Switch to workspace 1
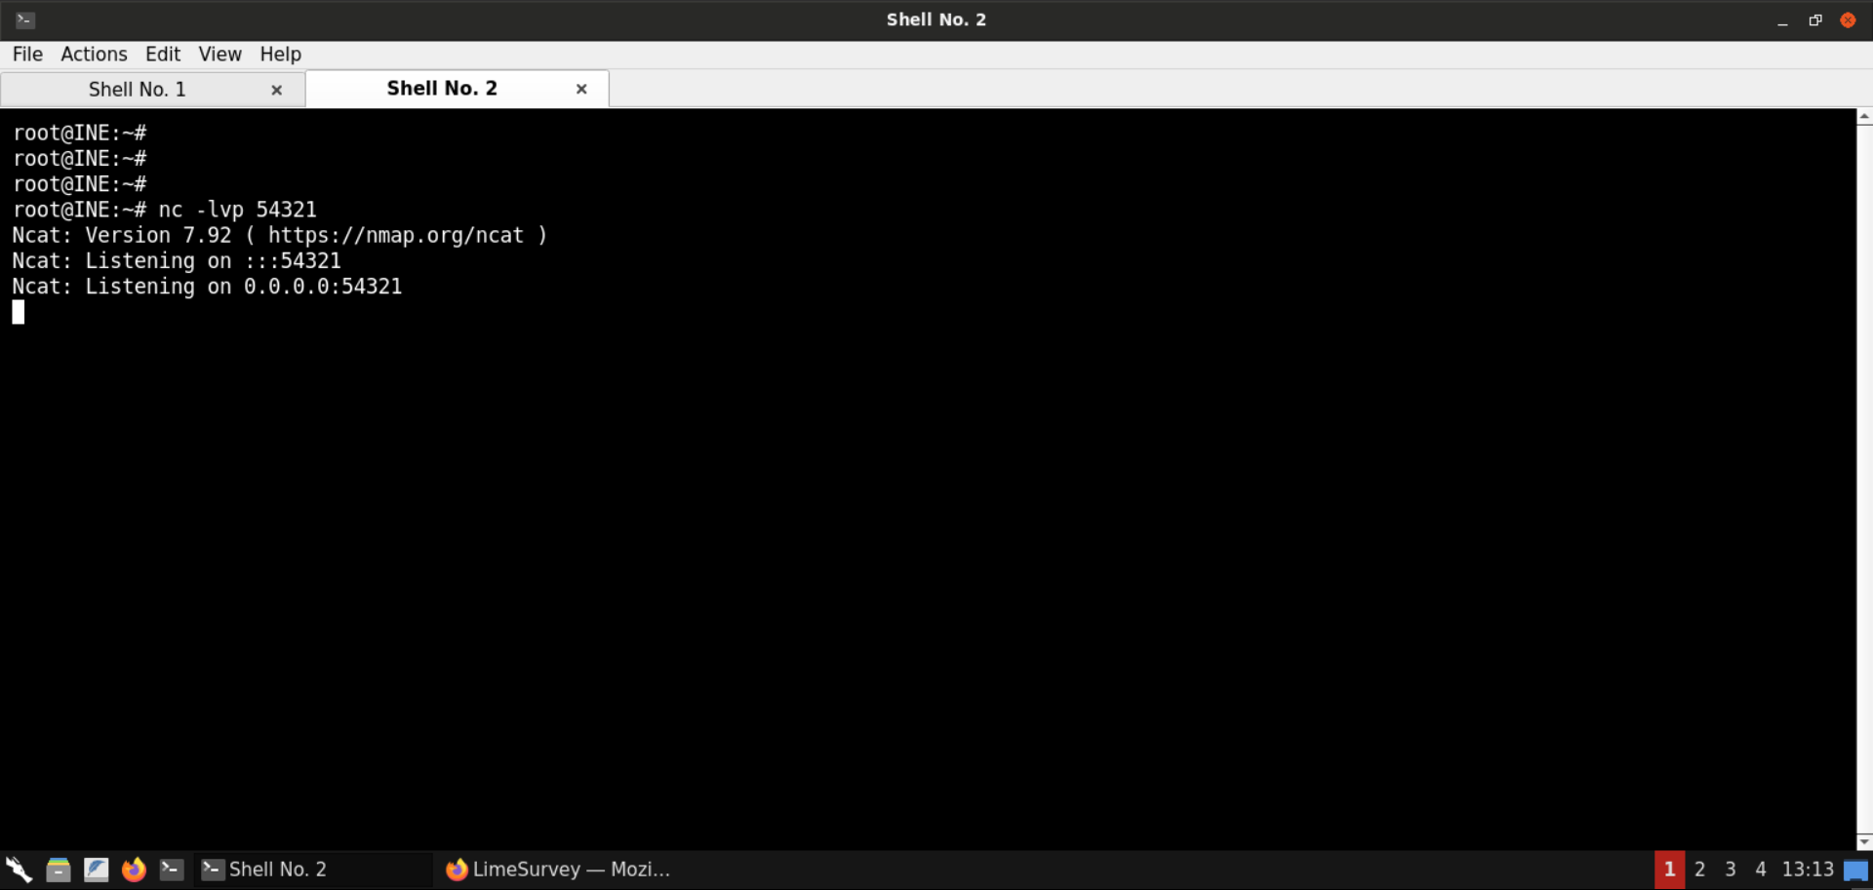Viewport: 1873px width, 890px height. pos(1669,870)
